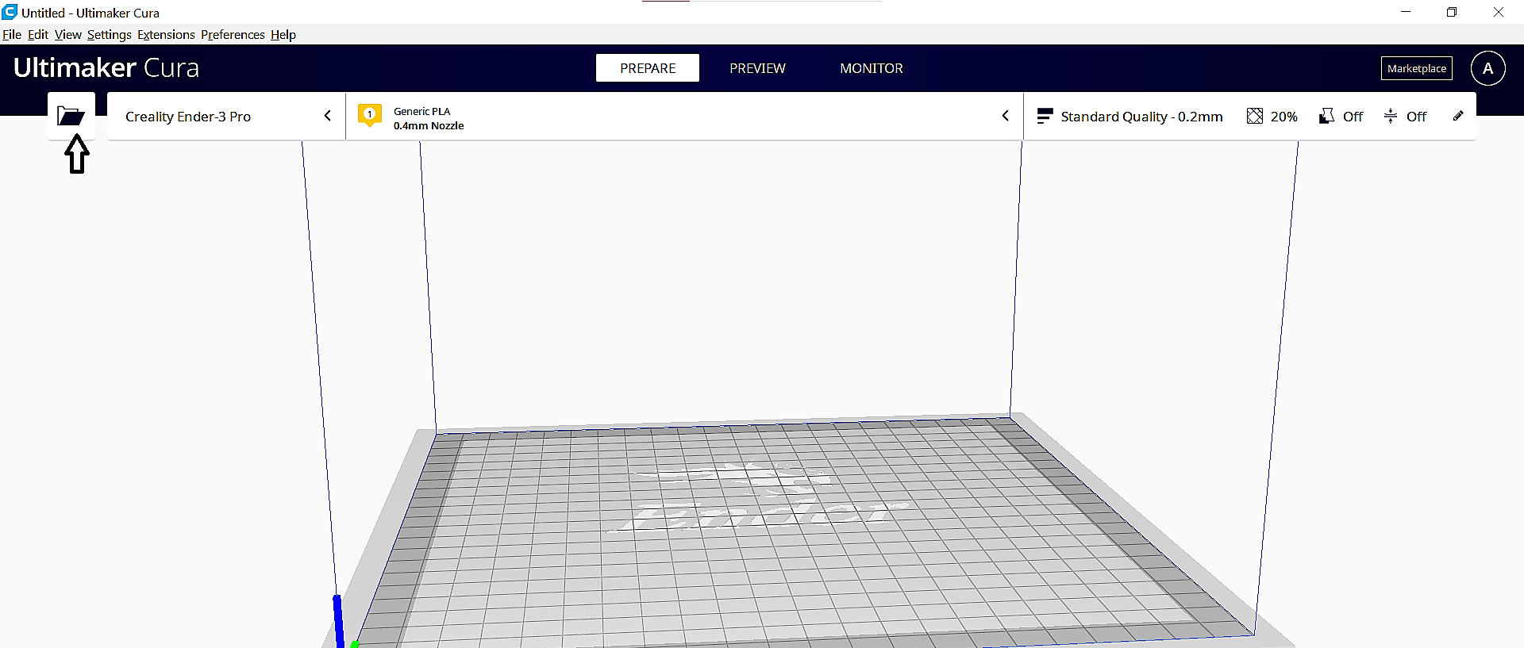This screenshot has width=1524, height=648.
Task: Open Standard Quality - 0.2mm settings panel
Action: coord(1250,116)
